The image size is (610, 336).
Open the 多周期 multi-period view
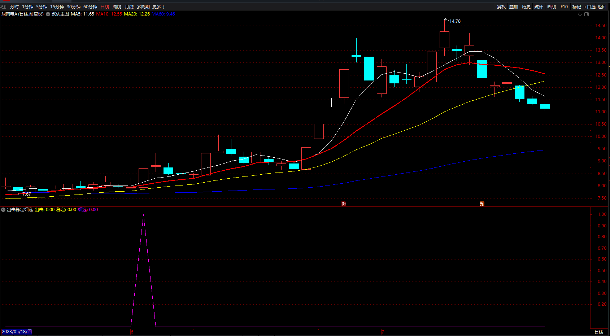[x=143, y=7]
